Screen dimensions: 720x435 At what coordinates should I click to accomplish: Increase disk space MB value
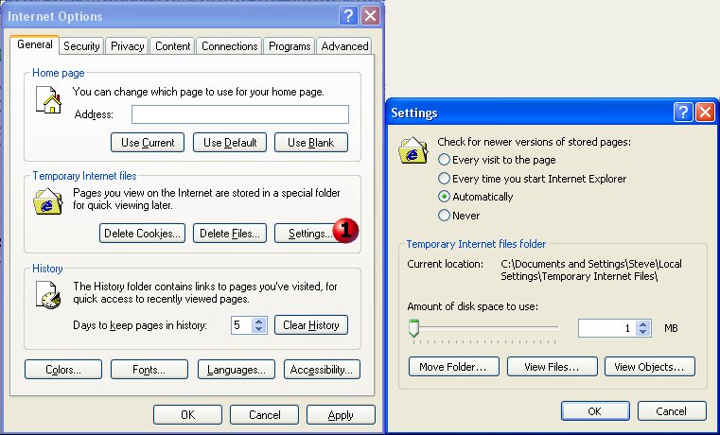click(x=643, y=324)
